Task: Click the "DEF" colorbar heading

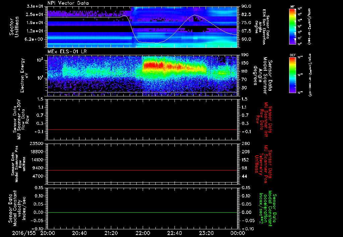Action: (x=292, y=55)
